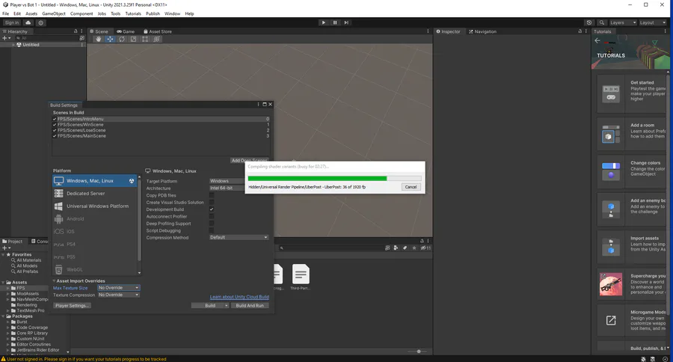
Task: Enable Create Visual Studio Solution checkbox
Action: pyautogui.click(x=212, y=202)
